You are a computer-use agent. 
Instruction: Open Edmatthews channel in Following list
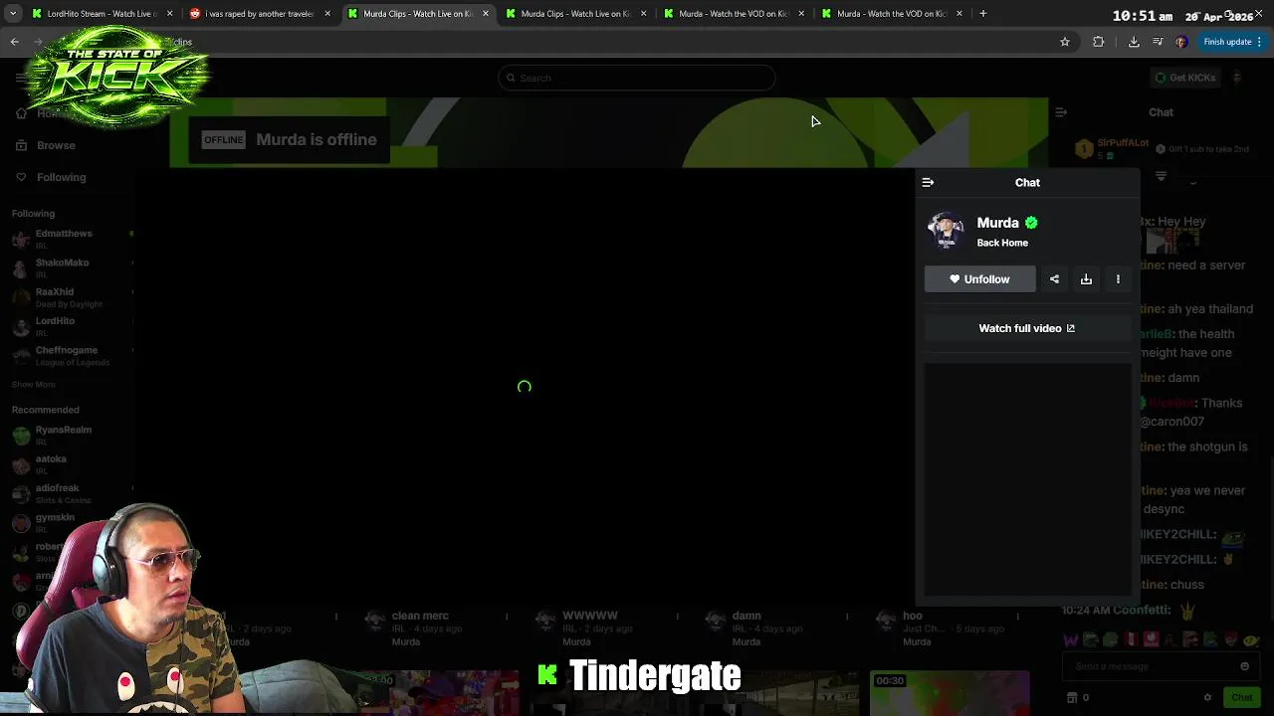(70, 239)
